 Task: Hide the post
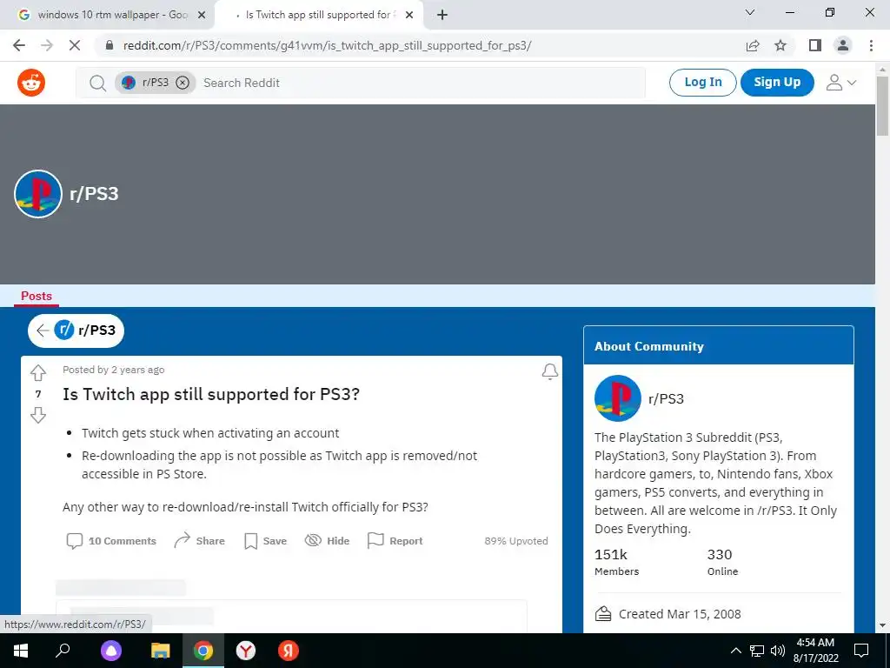point(327,541)
